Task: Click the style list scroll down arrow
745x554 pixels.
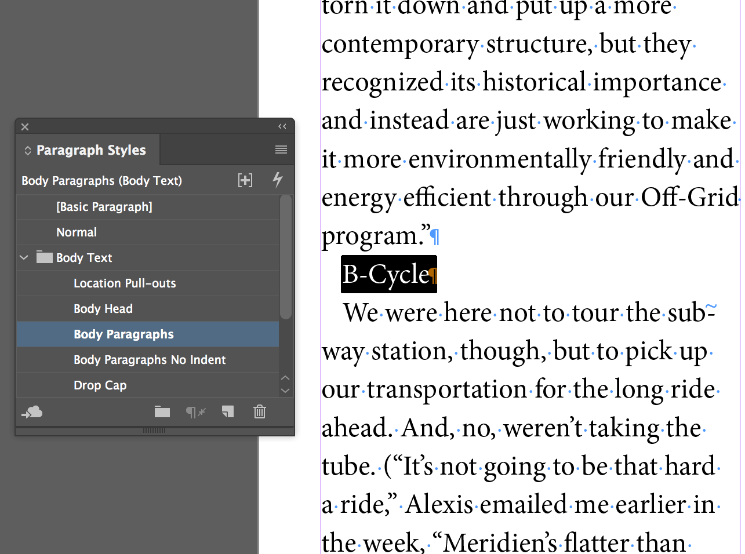Action: point(285,391)
